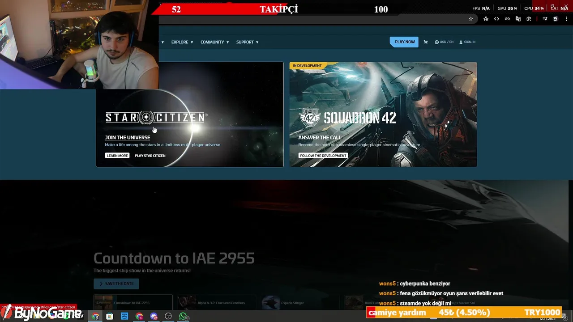The height and width of the screenshot is (322, 573).
Task: Select the Alpha 4.3.2: Fractured Frontiers carousel tab
Action: click(216, 302)
